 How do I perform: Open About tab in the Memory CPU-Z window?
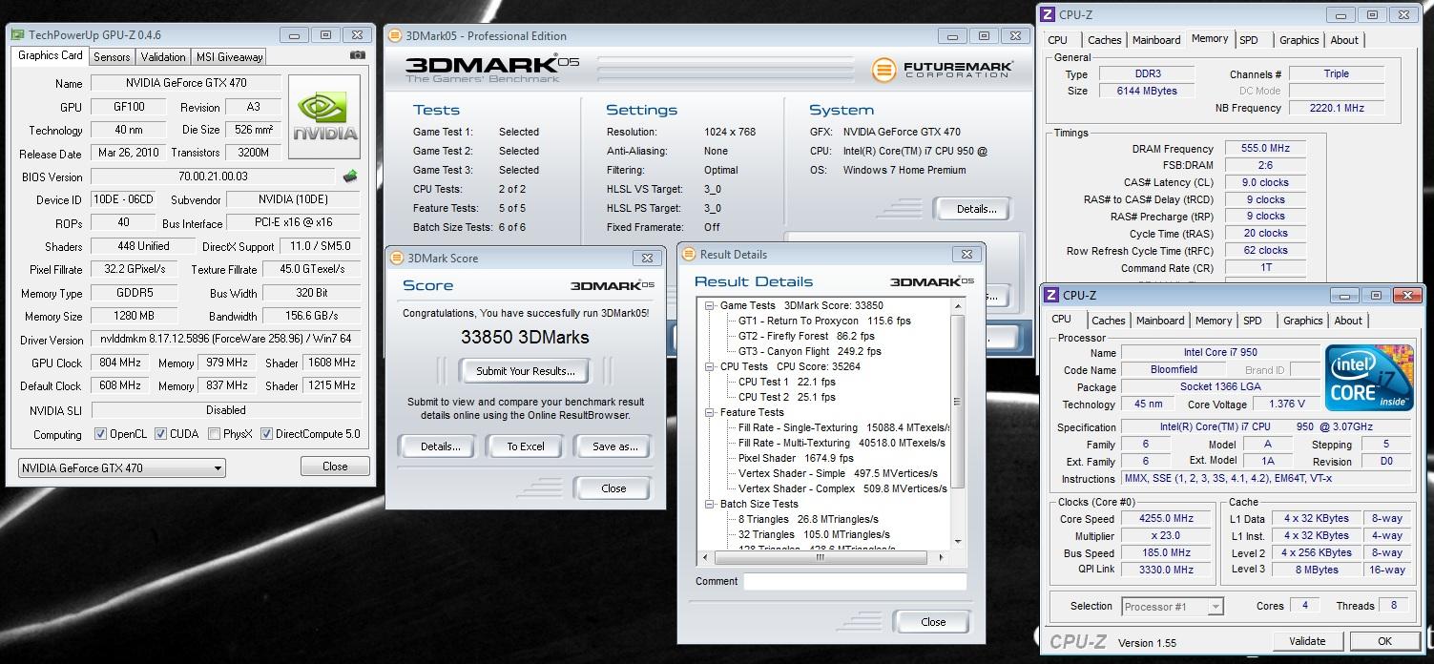click(1344, 40)
